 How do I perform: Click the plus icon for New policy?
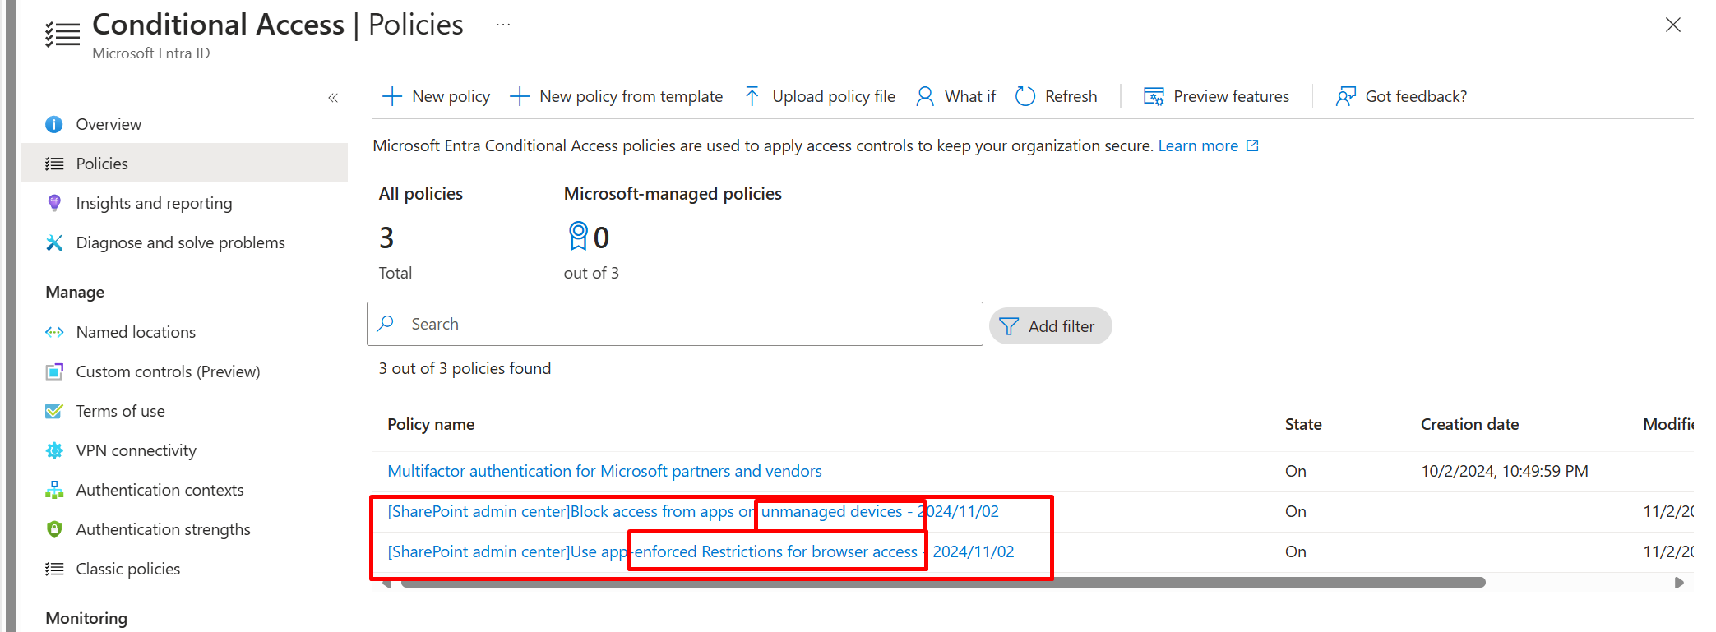(x=392, y=96)
